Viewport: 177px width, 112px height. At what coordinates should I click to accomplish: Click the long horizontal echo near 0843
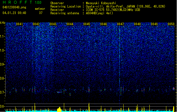[60, 92]
